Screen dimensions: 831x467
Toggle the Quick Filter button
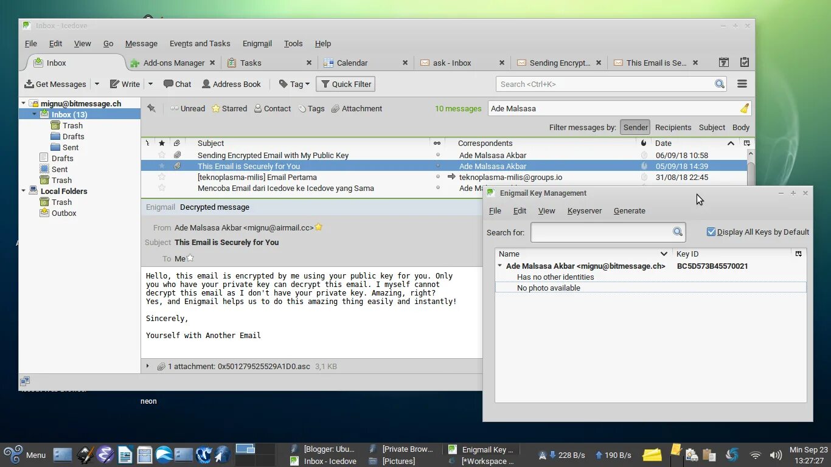[346, 84]
